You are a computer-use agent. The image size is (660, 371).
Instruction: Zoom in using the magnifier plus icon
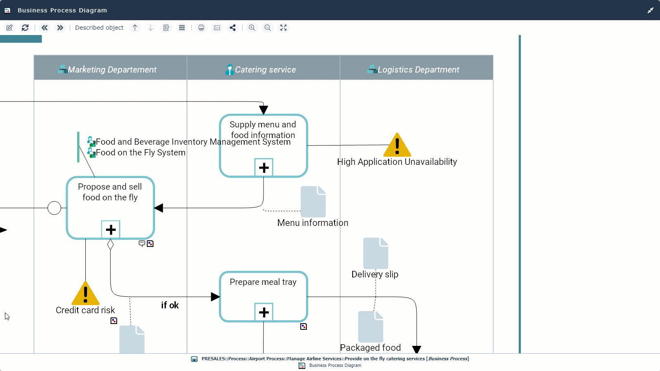pos(252,28)
